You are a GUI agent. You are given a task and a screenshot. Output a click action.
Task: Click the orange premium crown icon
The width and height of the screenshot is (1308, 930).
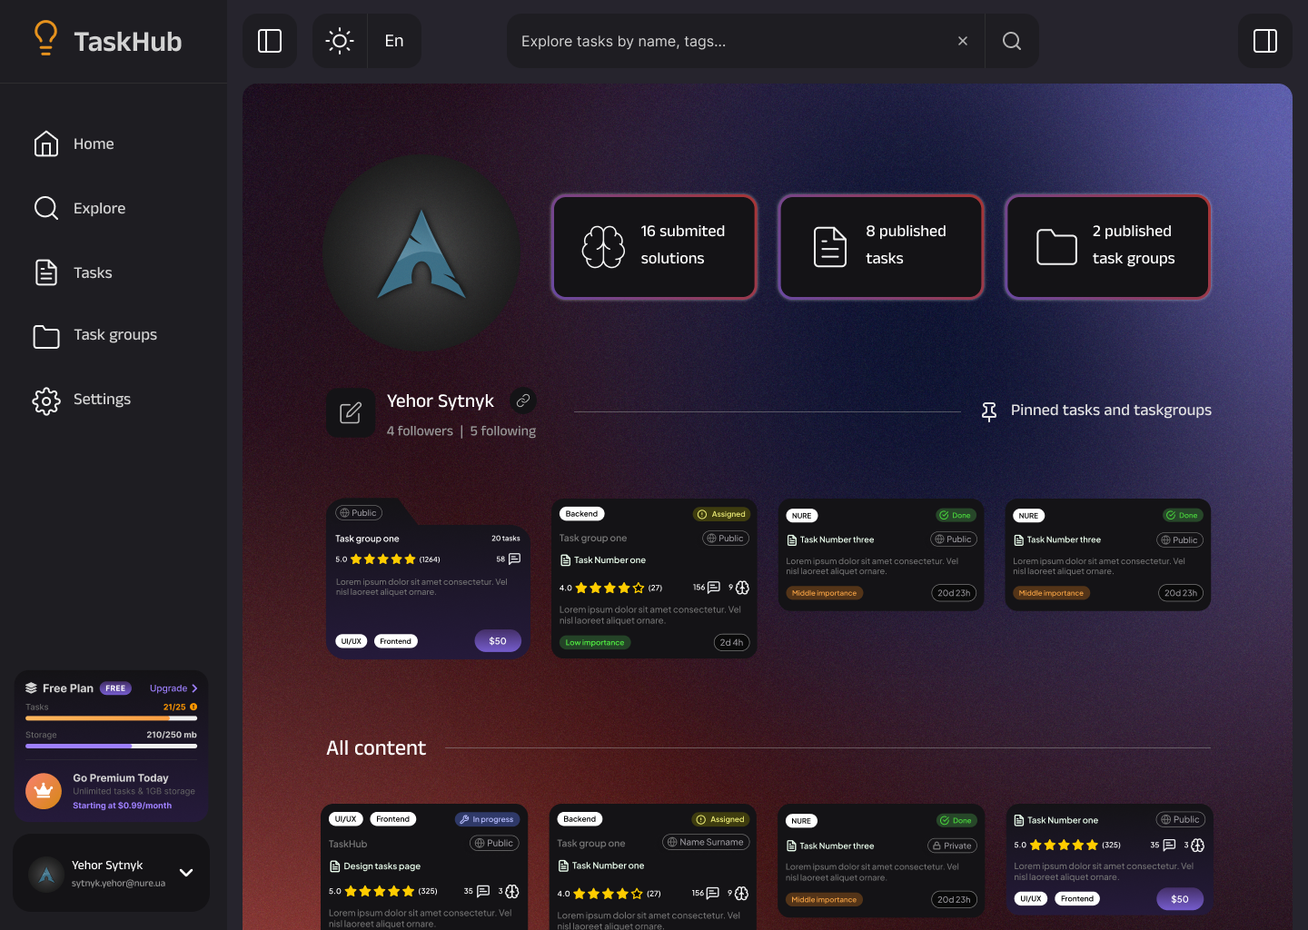(44, 791)
